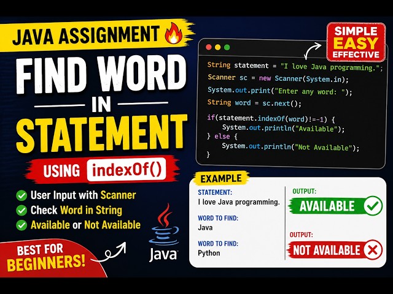Click the println "Available" code line
Viewport: 393px width, 294px height.
tap(283, 128)
